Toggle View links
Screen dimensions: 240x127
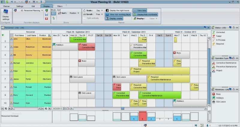tap(140, 10)
